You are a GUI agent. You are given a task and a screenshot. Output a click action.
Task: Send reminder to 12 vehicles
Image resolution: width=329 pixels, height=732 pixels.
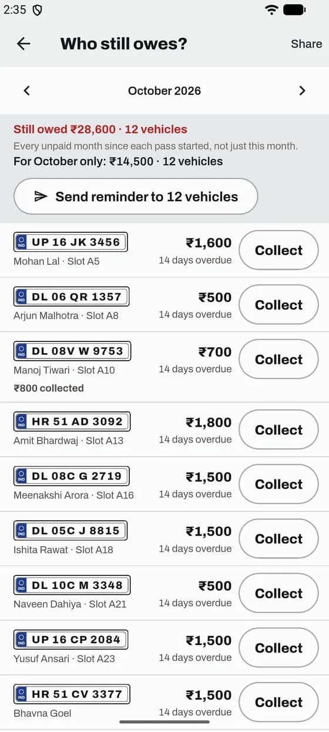coord(136,197)
